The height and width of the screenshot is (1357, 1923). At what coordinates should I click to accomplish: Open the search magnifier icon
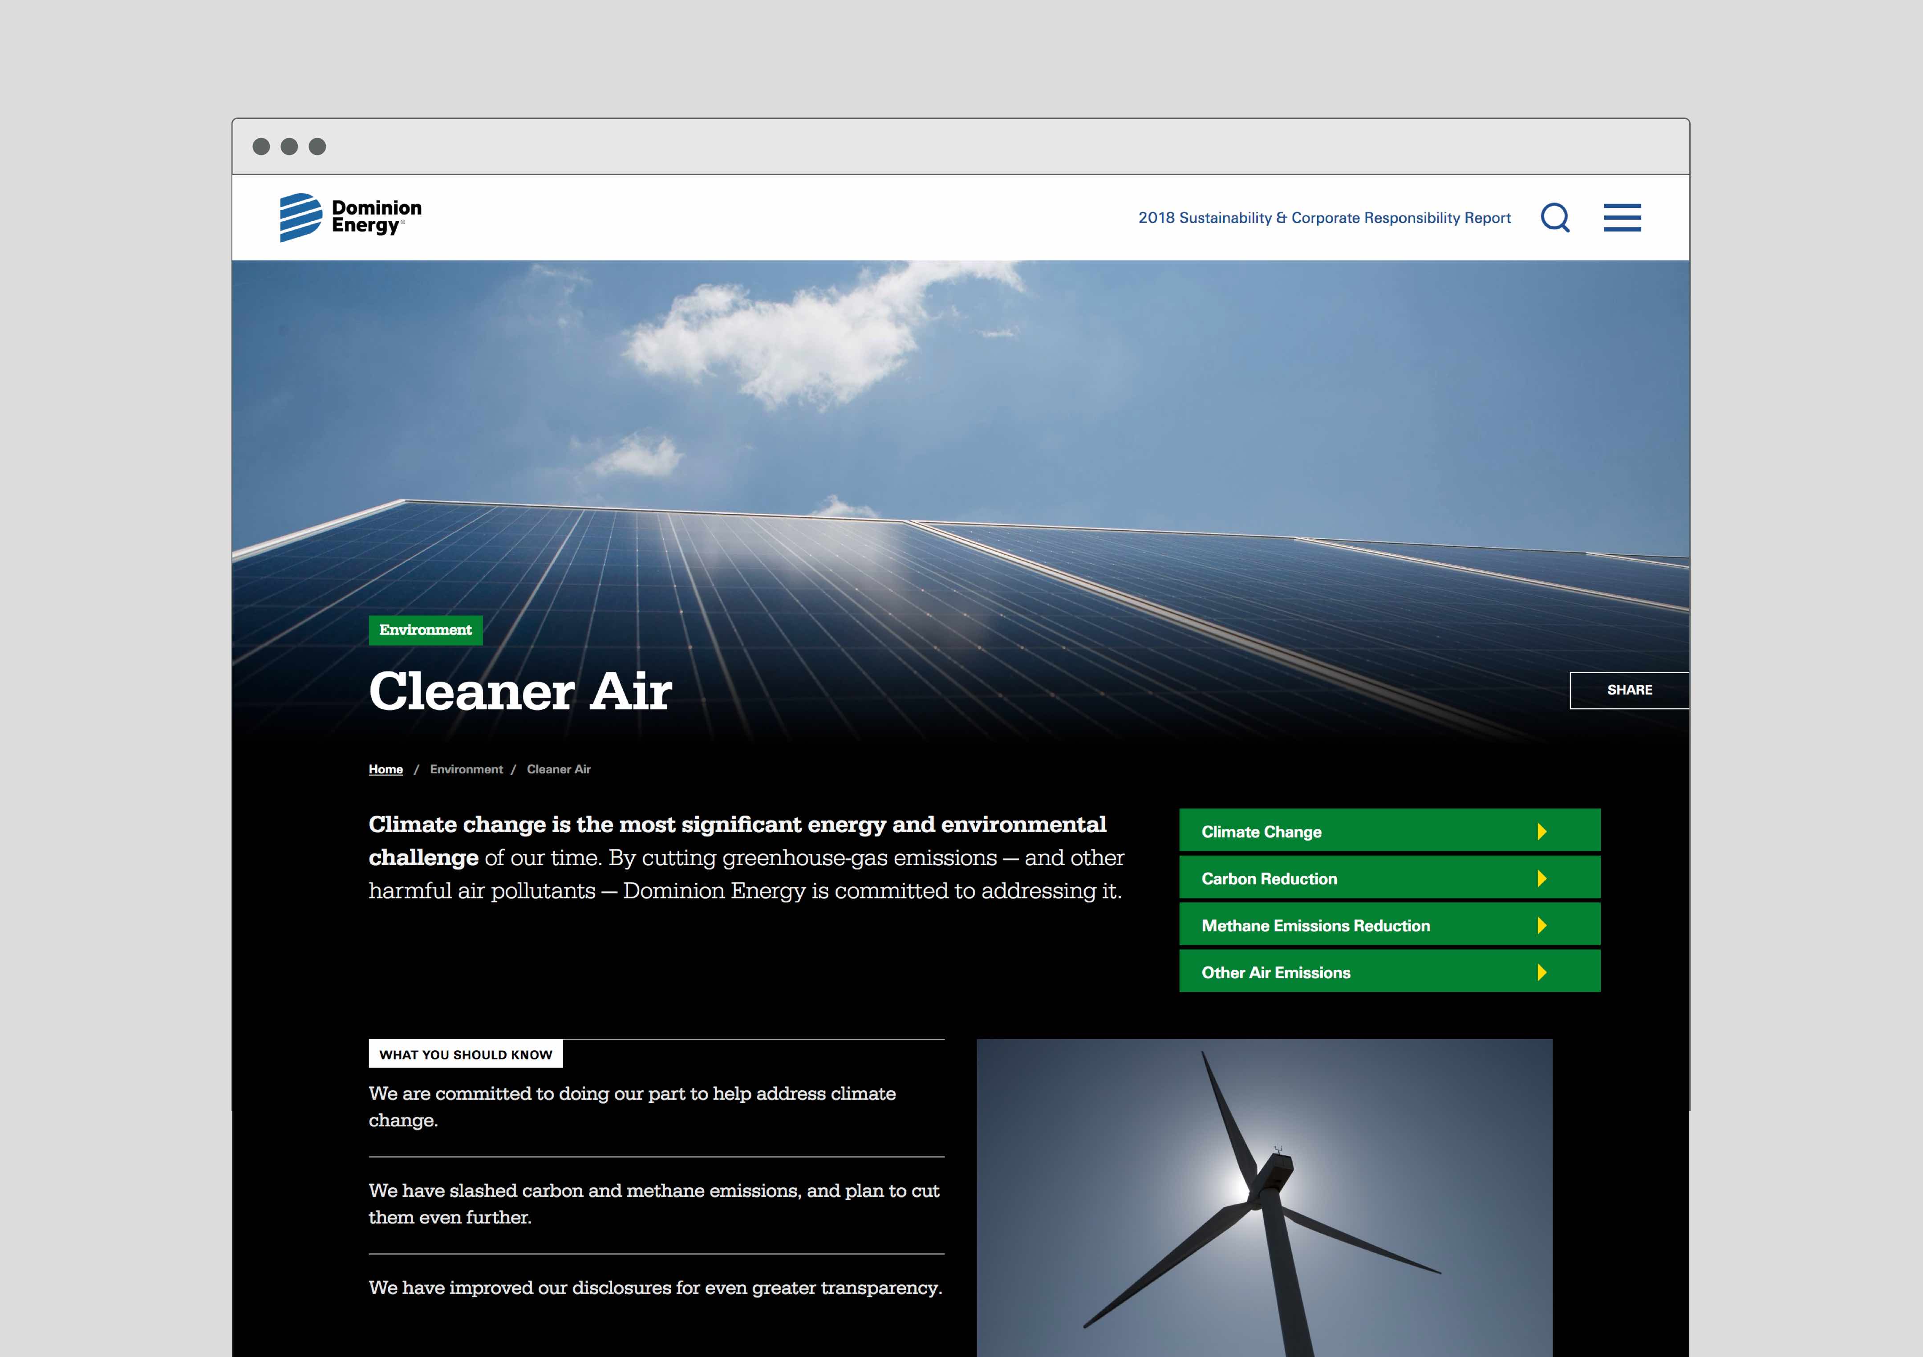tap(1555, 218)
